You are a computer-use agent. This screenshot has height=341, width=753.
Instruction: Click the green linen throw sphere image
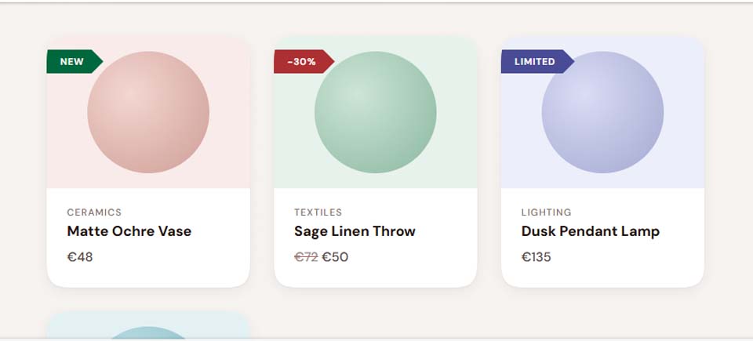click(x=376, y=113)
